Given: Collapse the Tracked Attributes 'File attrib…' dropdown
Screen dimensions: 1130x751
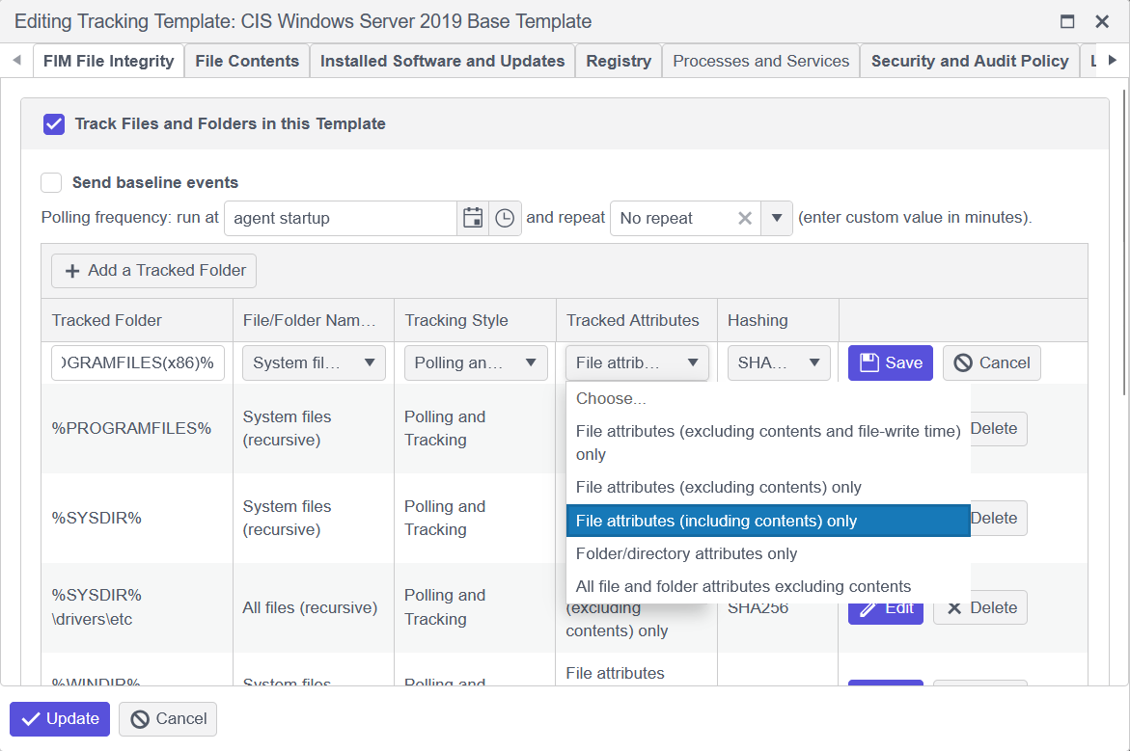Looking at the screenshot, I should coord(637,362).
